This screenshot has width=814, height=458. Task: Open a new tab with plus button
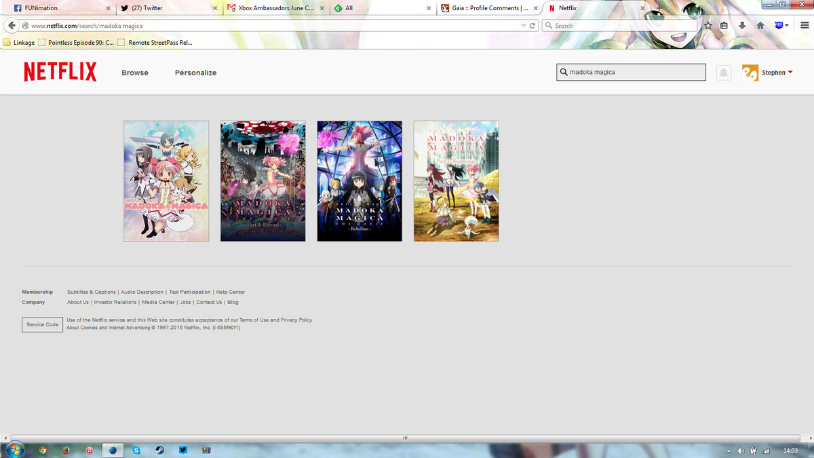[659, 8]
